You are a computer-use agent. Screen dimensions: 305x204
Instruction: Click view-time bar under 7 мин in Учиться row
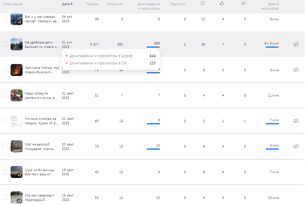[x=272, y=124]
